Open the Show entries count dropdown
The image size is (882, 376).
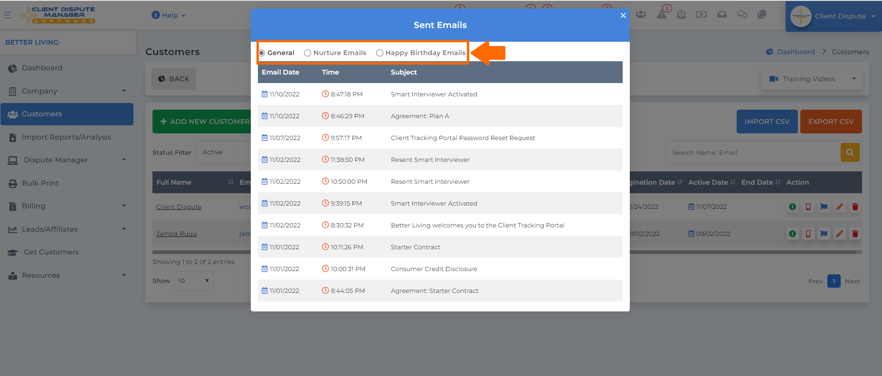point(193,281)
